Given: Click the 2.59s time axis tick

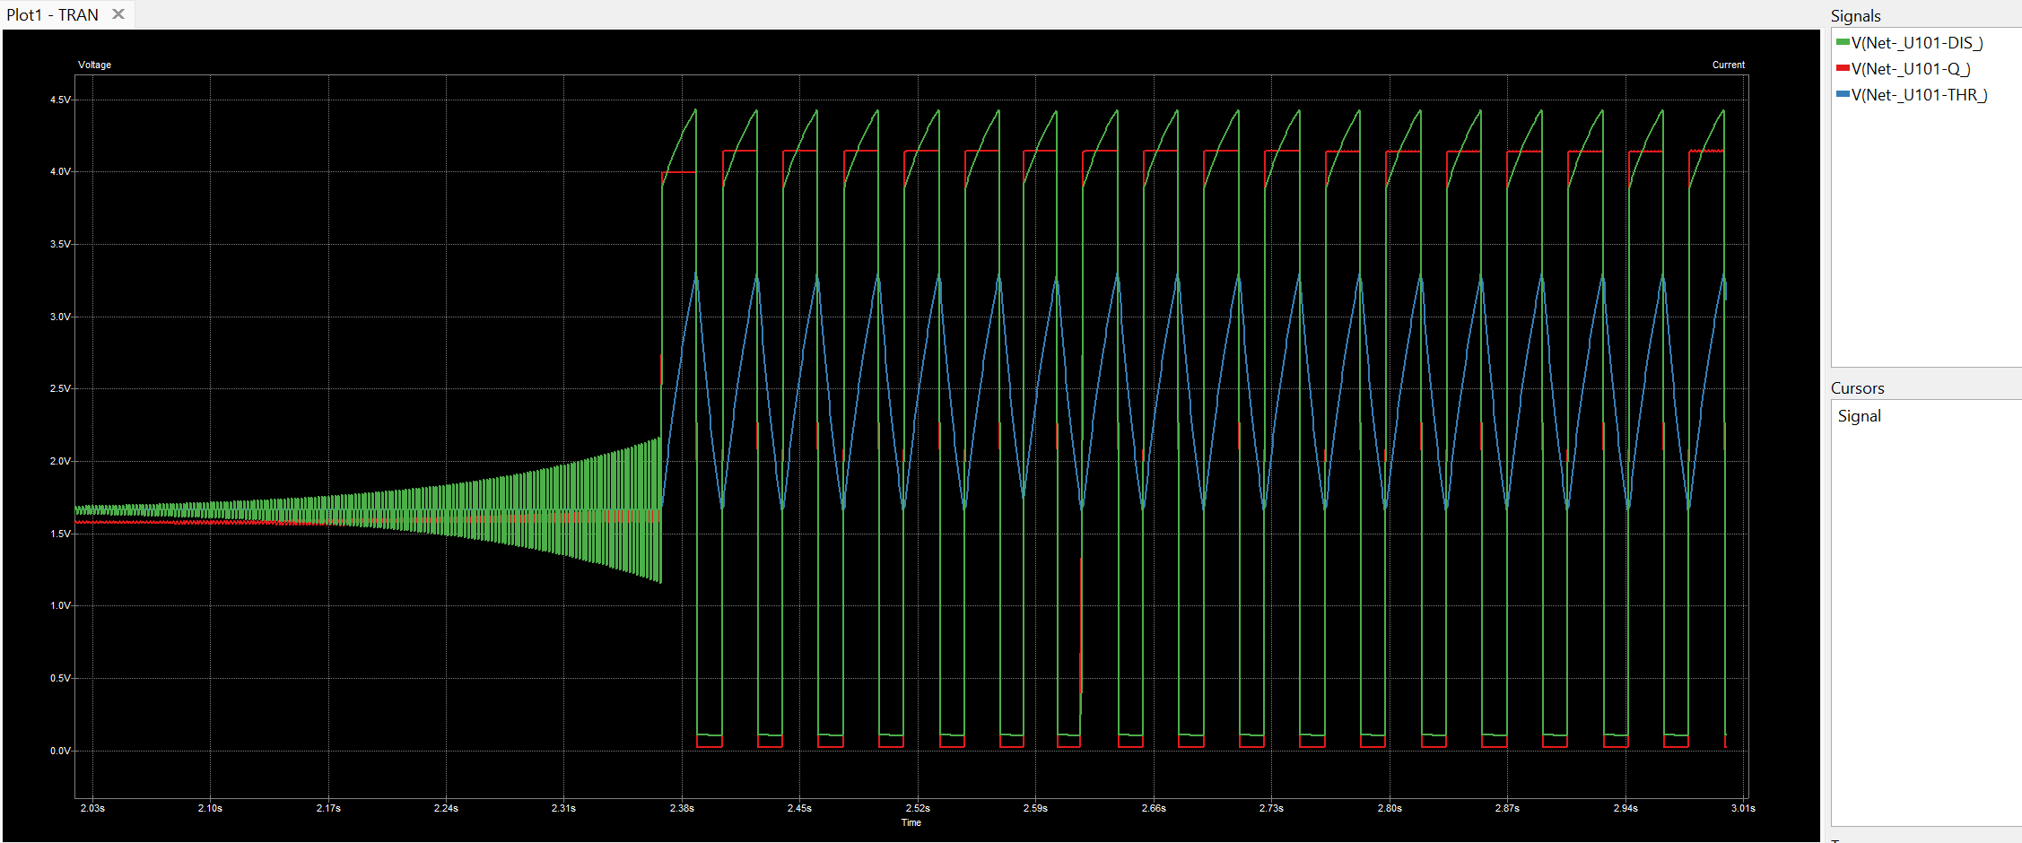Looking at the screenshot, I should click(1035, 808).
